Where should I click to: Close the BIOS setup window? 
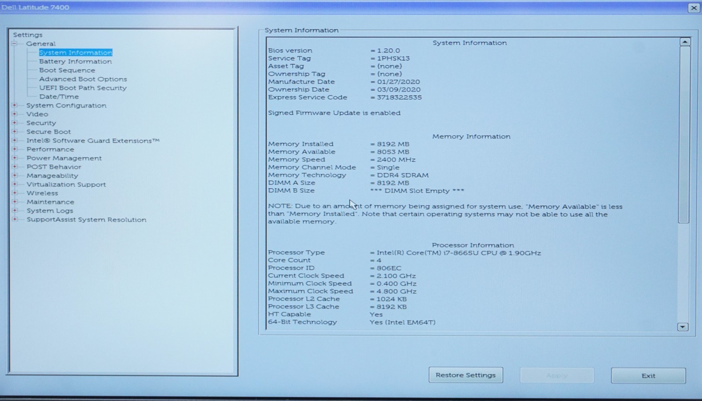coord(694,7)
